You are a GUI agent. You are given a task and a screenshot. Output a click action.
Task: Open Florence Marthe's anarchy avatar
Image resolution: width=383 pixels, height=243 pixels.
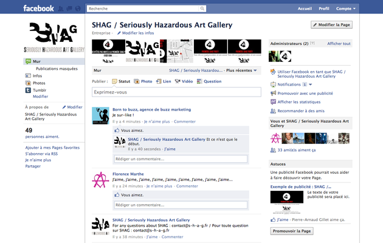click(100, 180)
